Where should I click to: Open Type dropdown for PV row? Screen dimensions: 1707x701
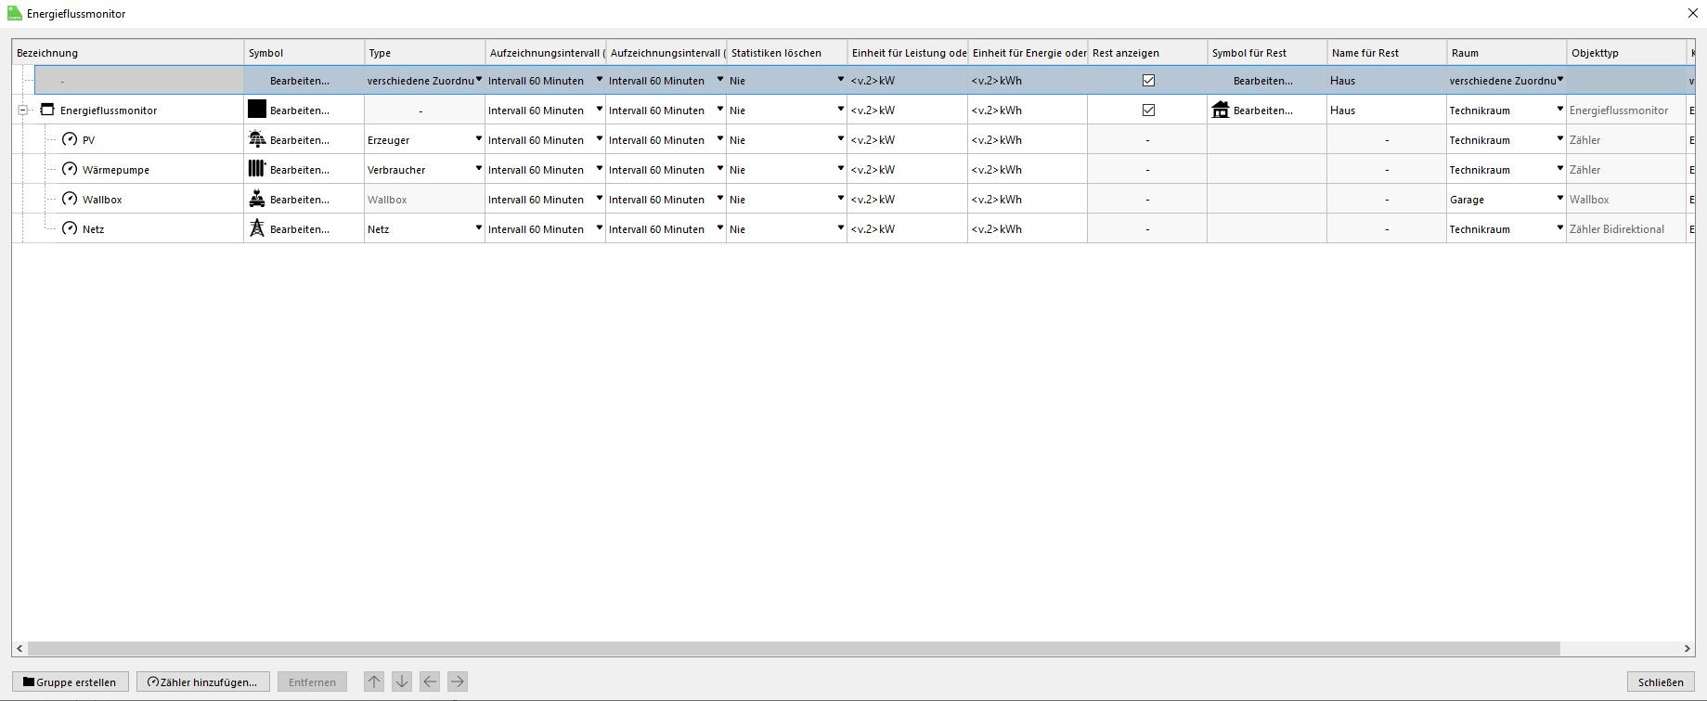[479, 139]
